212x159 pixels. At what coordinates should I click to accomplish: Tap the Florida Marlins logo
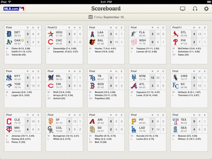coord(134,34)
